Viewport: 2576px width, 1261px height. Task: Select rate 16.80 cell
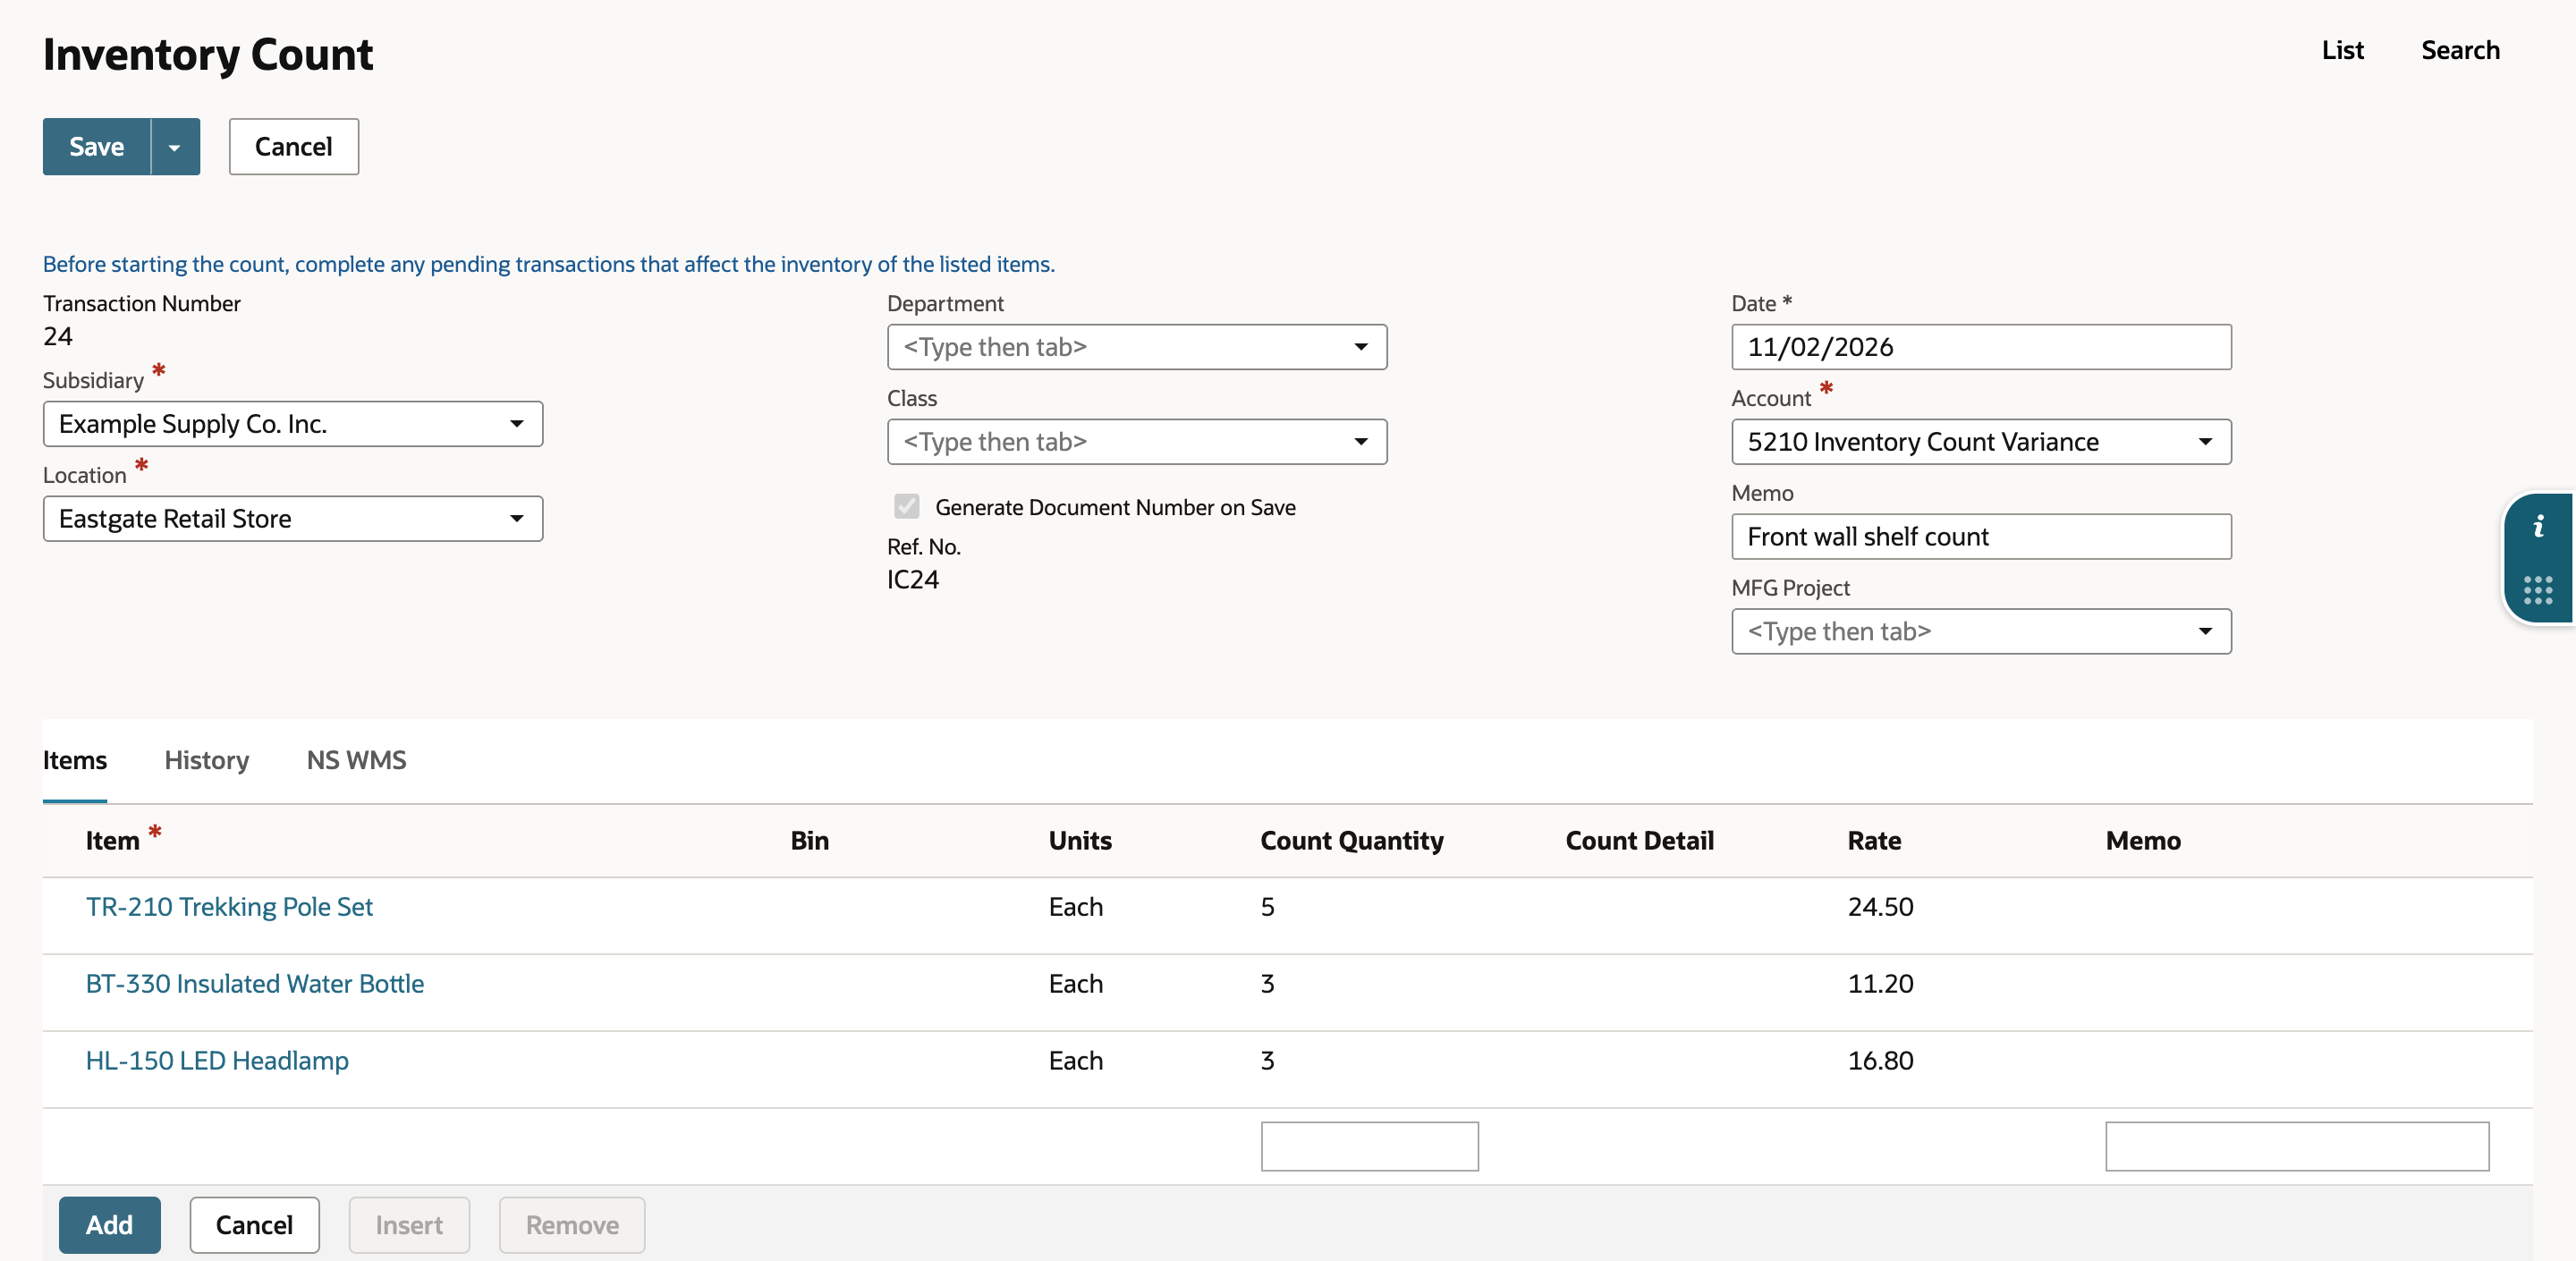1880,1061
